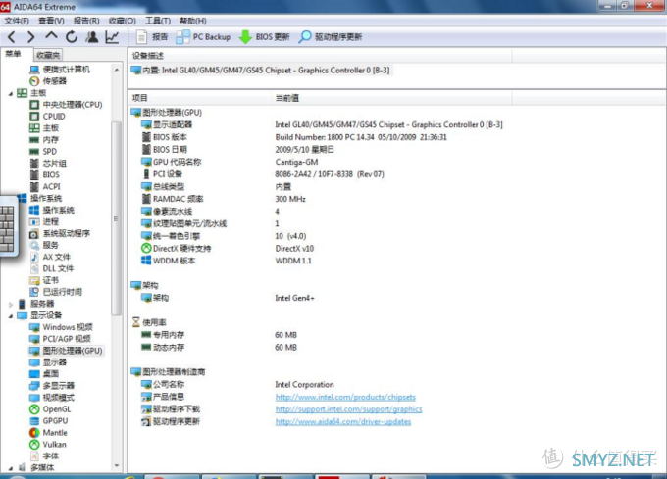The width and height of the screenshot is (667, 479).
Task: Open the 文件(F) menu
Action: (x=17, y=21)
